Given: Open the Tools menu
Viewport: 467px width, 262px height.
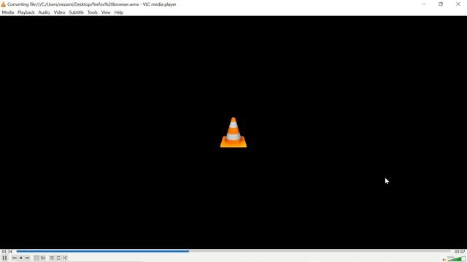Looking at the screenshot, I should click(x=93, y=12).
